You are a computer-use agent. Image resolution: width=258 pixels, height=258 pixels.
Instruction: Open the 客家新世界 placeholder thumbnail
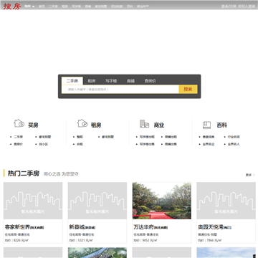pyautogui.click(x=33, y=201)
